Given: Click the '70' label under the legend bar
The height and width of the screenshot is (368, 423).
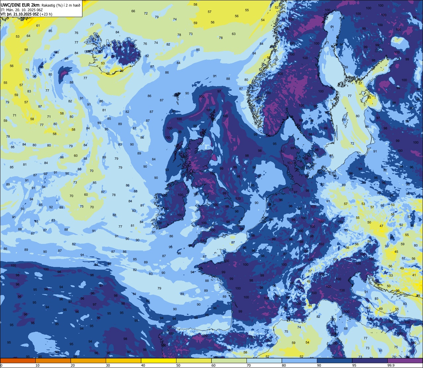Looking at the screenshot, I should pyautogui.click(x=249, y=365).
